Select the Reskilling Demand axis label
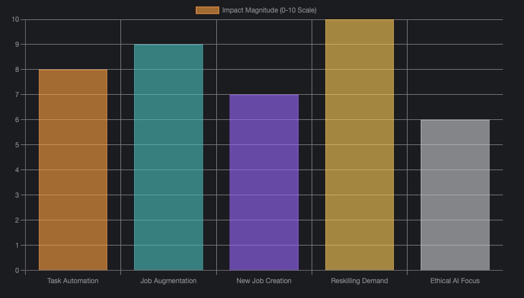524x298 pixels. (x=360, y=281)
